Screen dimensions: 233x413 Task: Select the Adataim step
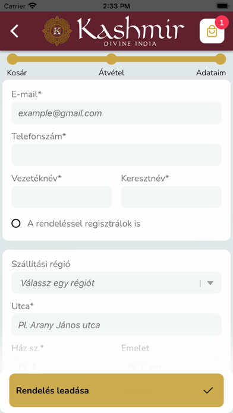[211, 73]
